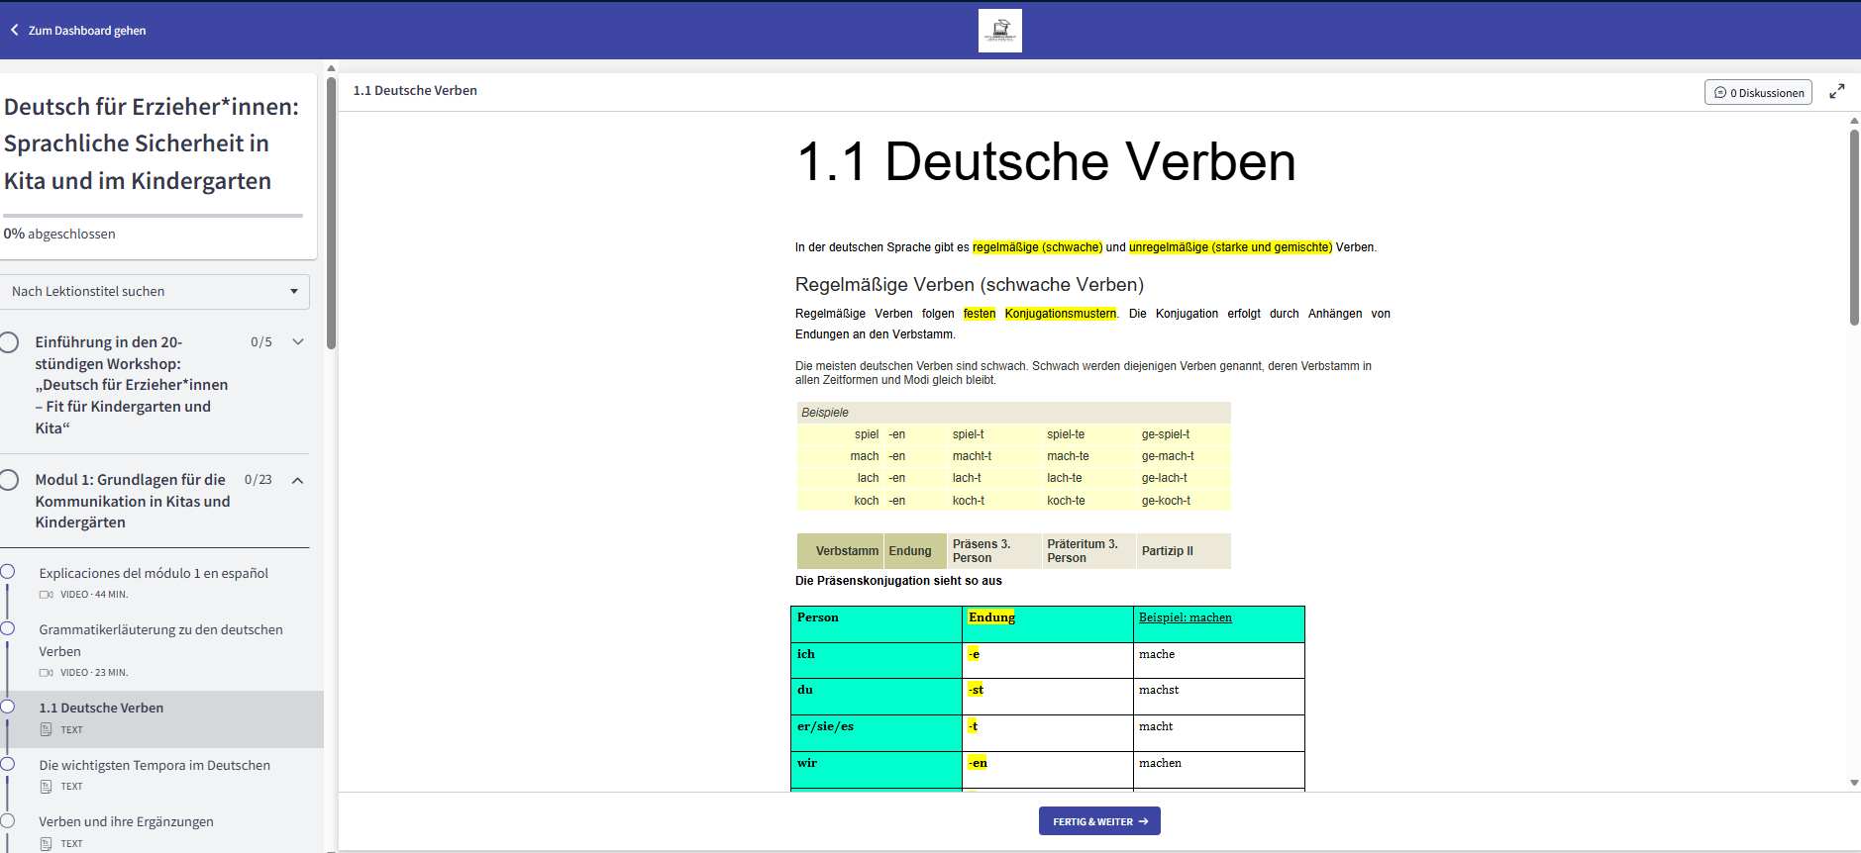The image size is (1861, 853).
Task: Click the text document icon under 1.1 Deutsche Verben
Action: pos(46,730)
